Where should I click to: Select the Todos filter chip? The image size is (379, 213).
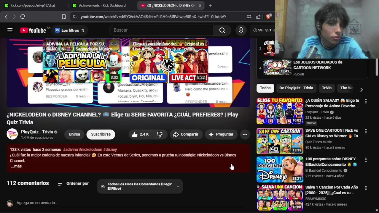click(265, 88)
